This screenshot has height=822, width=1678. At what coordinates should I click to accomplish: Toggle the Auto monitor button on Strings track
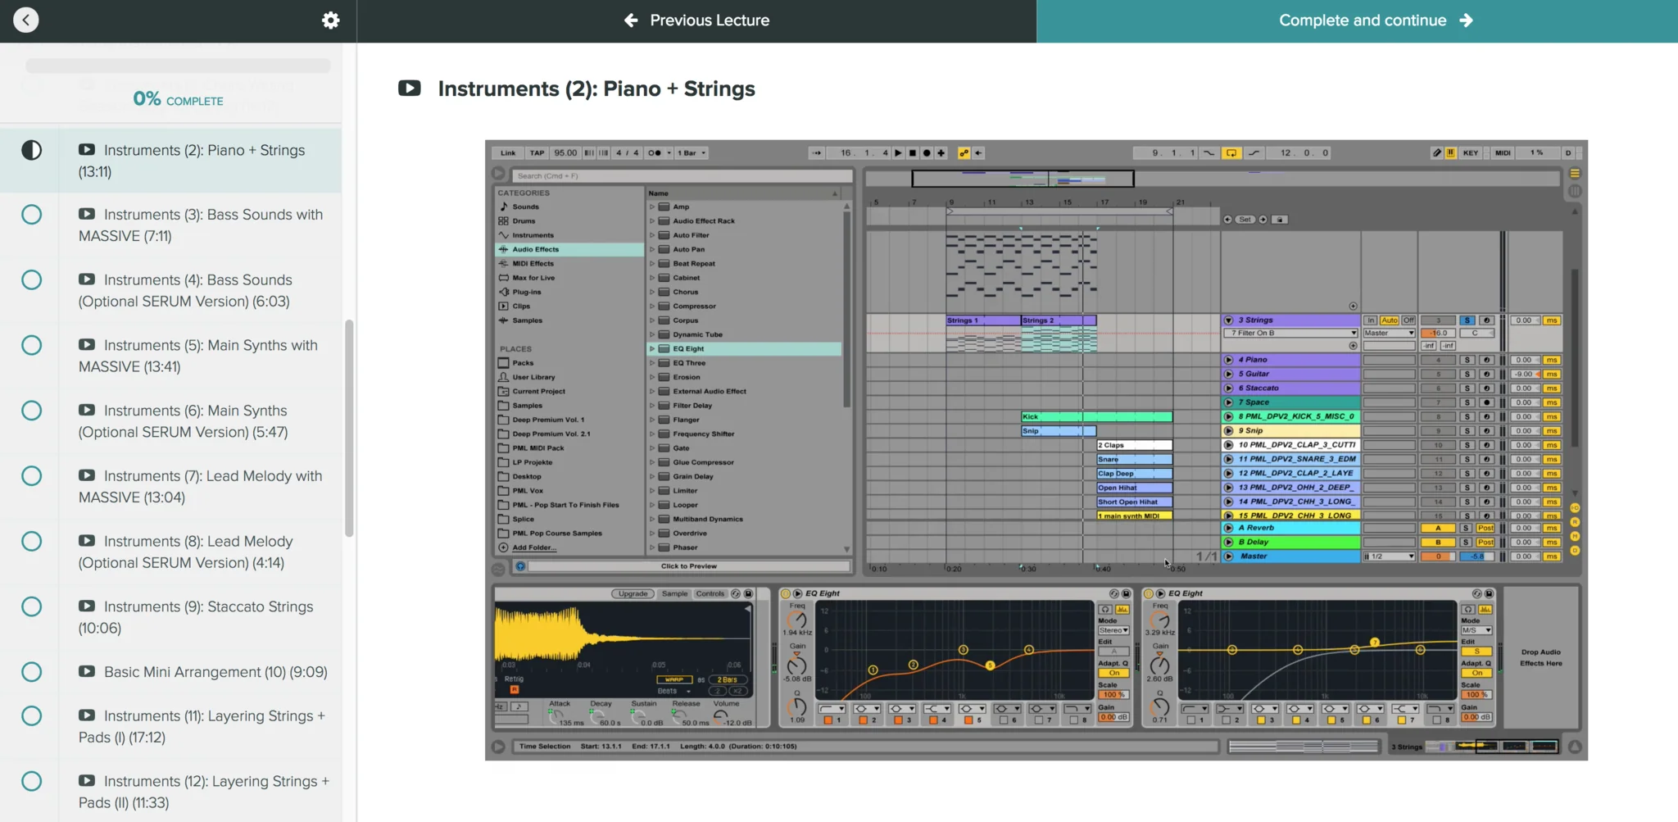coord(1389,320)
